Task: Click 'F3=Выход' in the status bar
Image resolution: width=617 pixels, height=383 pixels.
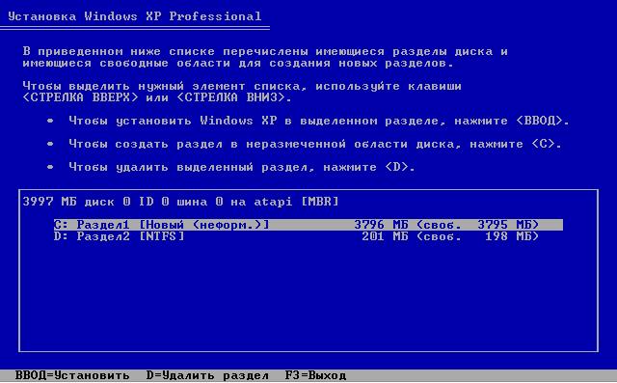Action: pyautogui.click(x=315, y=375)
